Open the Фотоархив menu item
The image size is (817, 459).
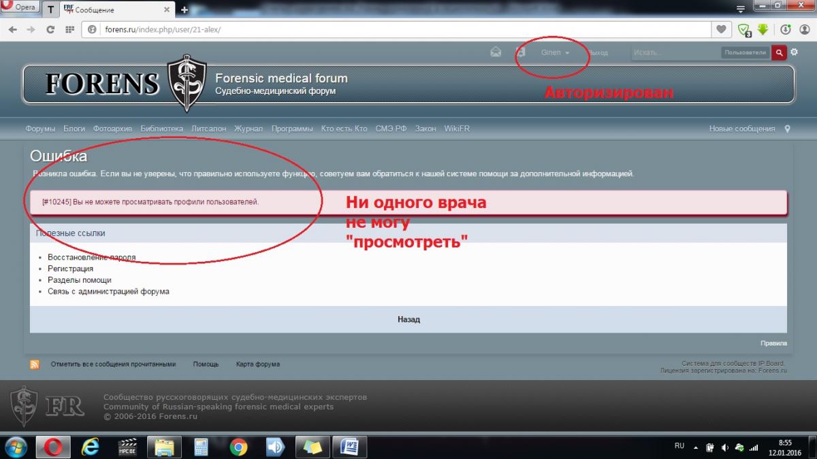113,129
